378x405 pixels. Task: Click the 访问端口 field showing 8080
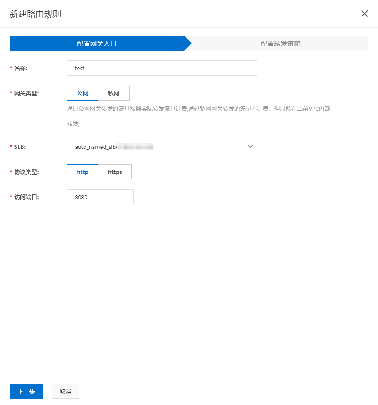(100, 197)
